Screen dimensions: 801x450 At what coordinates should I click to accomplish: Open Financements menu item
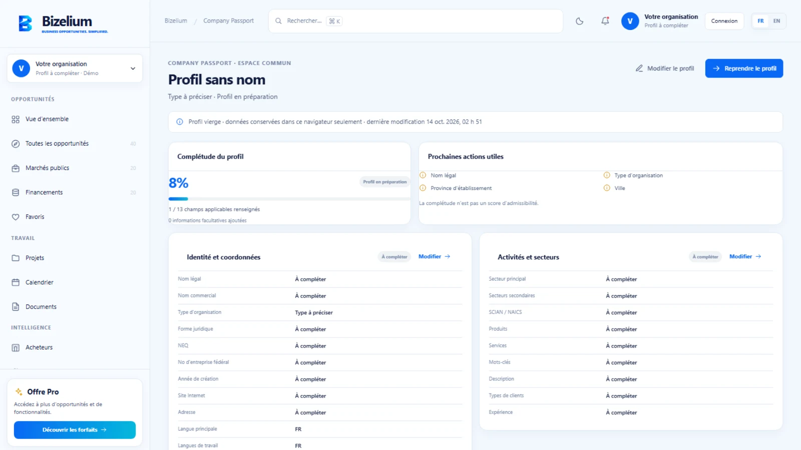pos(74,192)
